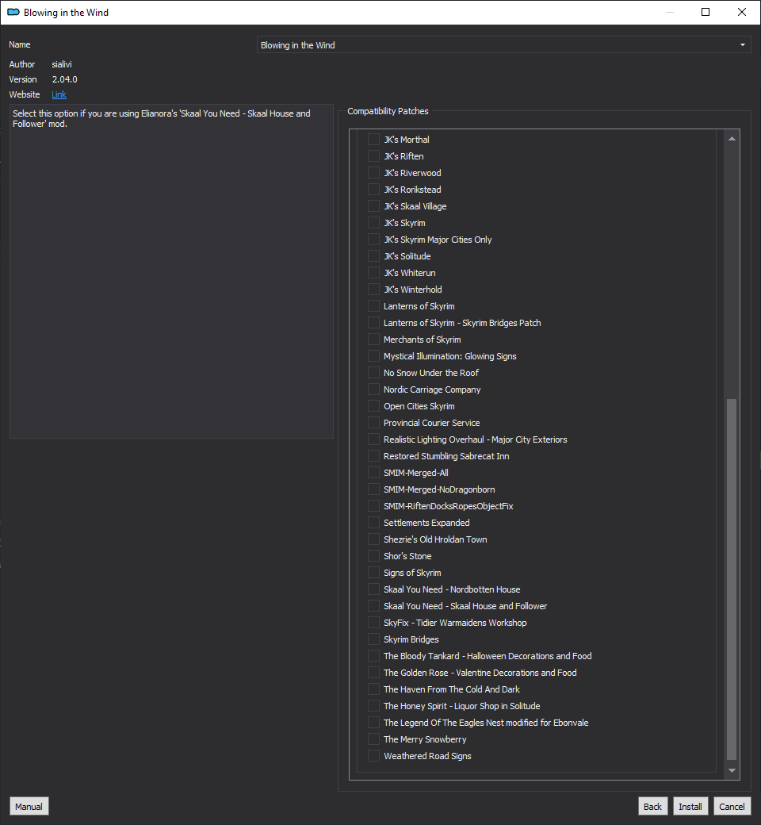Maximize the Blowing in the Wind window
Viewport: 761px width, 825px height.
point(706,12)
